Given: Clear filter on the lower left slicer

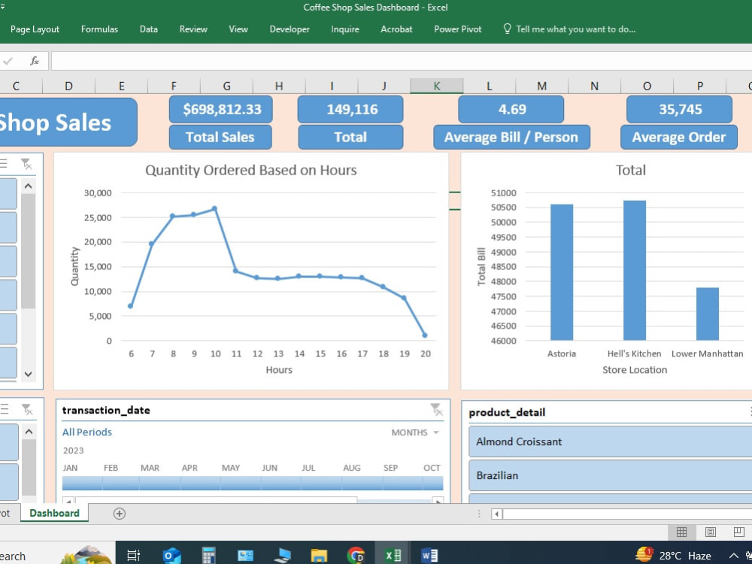Looking at the screenshot, I should click(27, 409).
